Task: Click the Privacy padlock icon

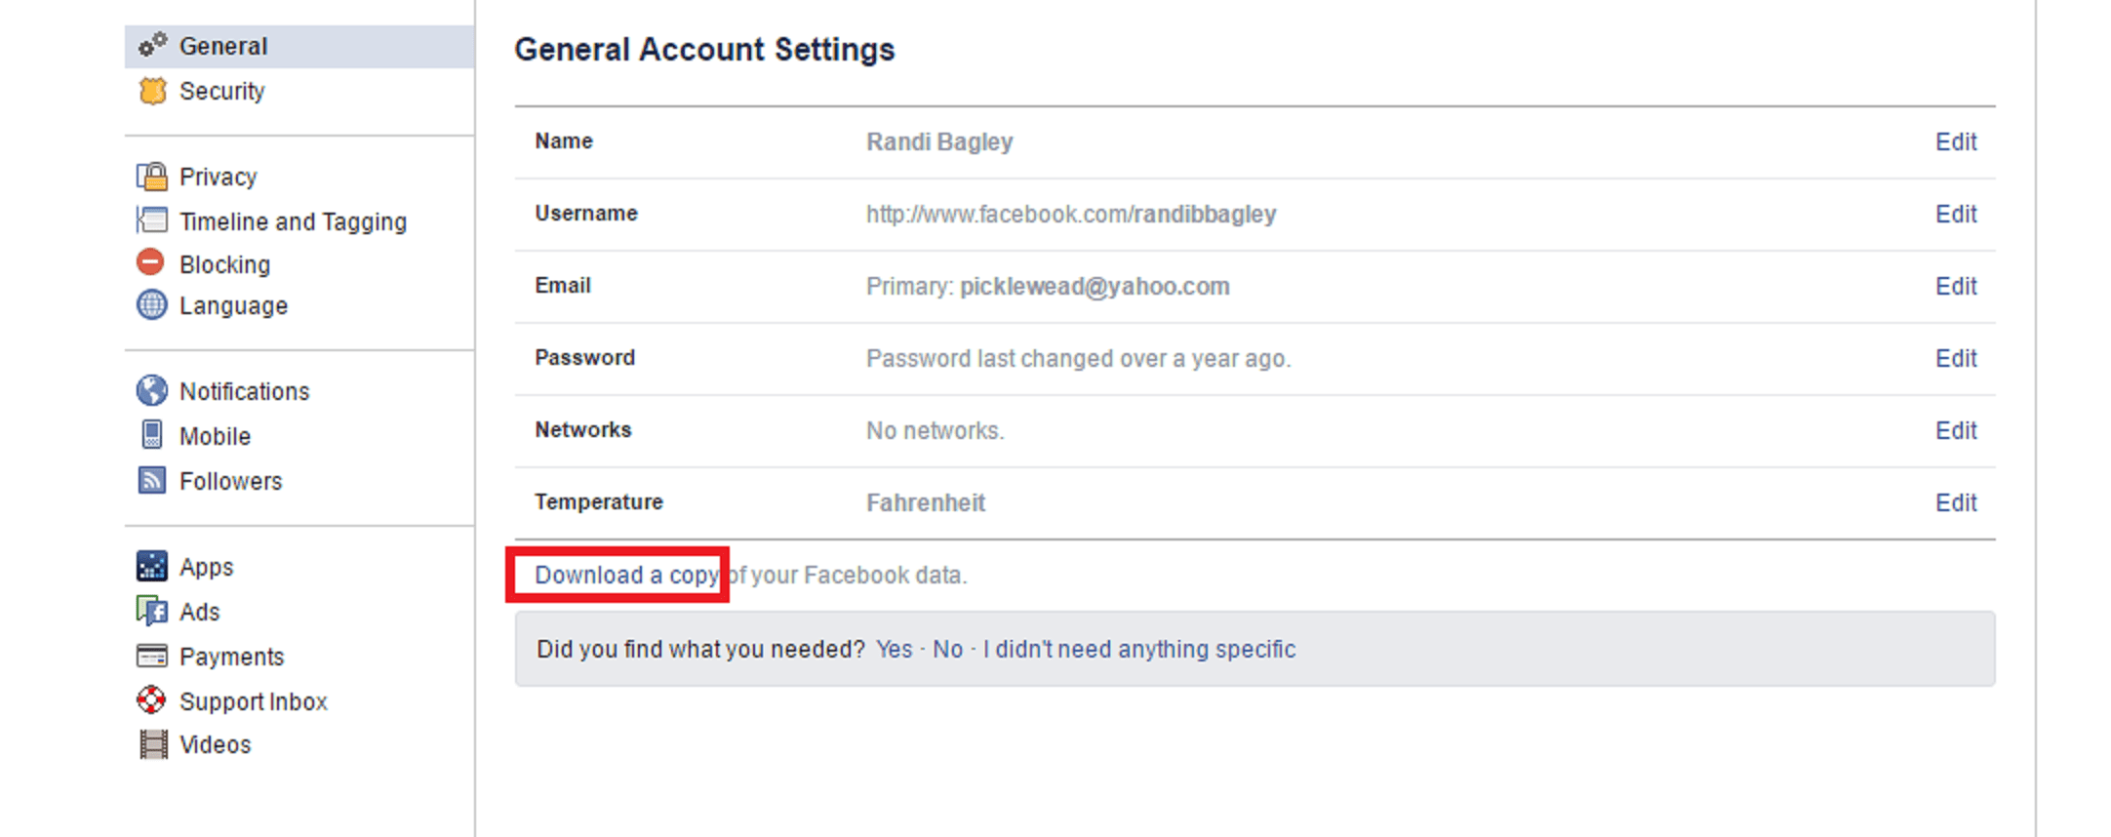Action: click(x=152, y=177)
